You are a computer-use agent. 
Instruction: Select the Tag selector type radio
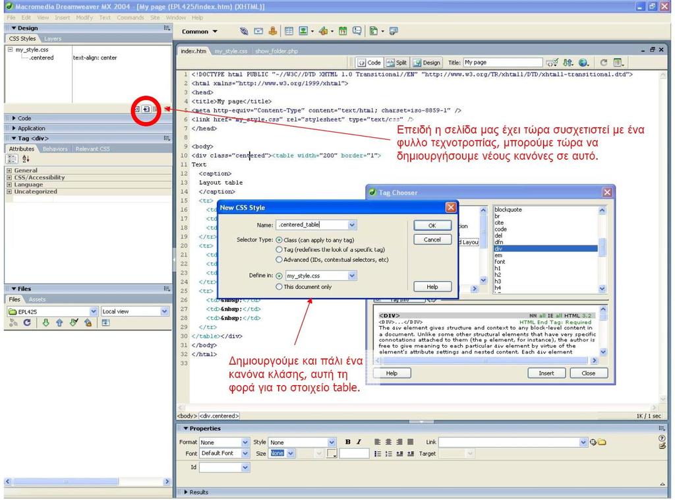[x=279, y=250]
